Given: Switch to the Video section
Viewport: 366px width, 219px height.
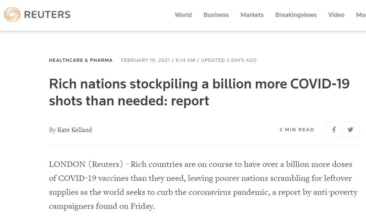Looking at the screenshot, I should [336, 15].
